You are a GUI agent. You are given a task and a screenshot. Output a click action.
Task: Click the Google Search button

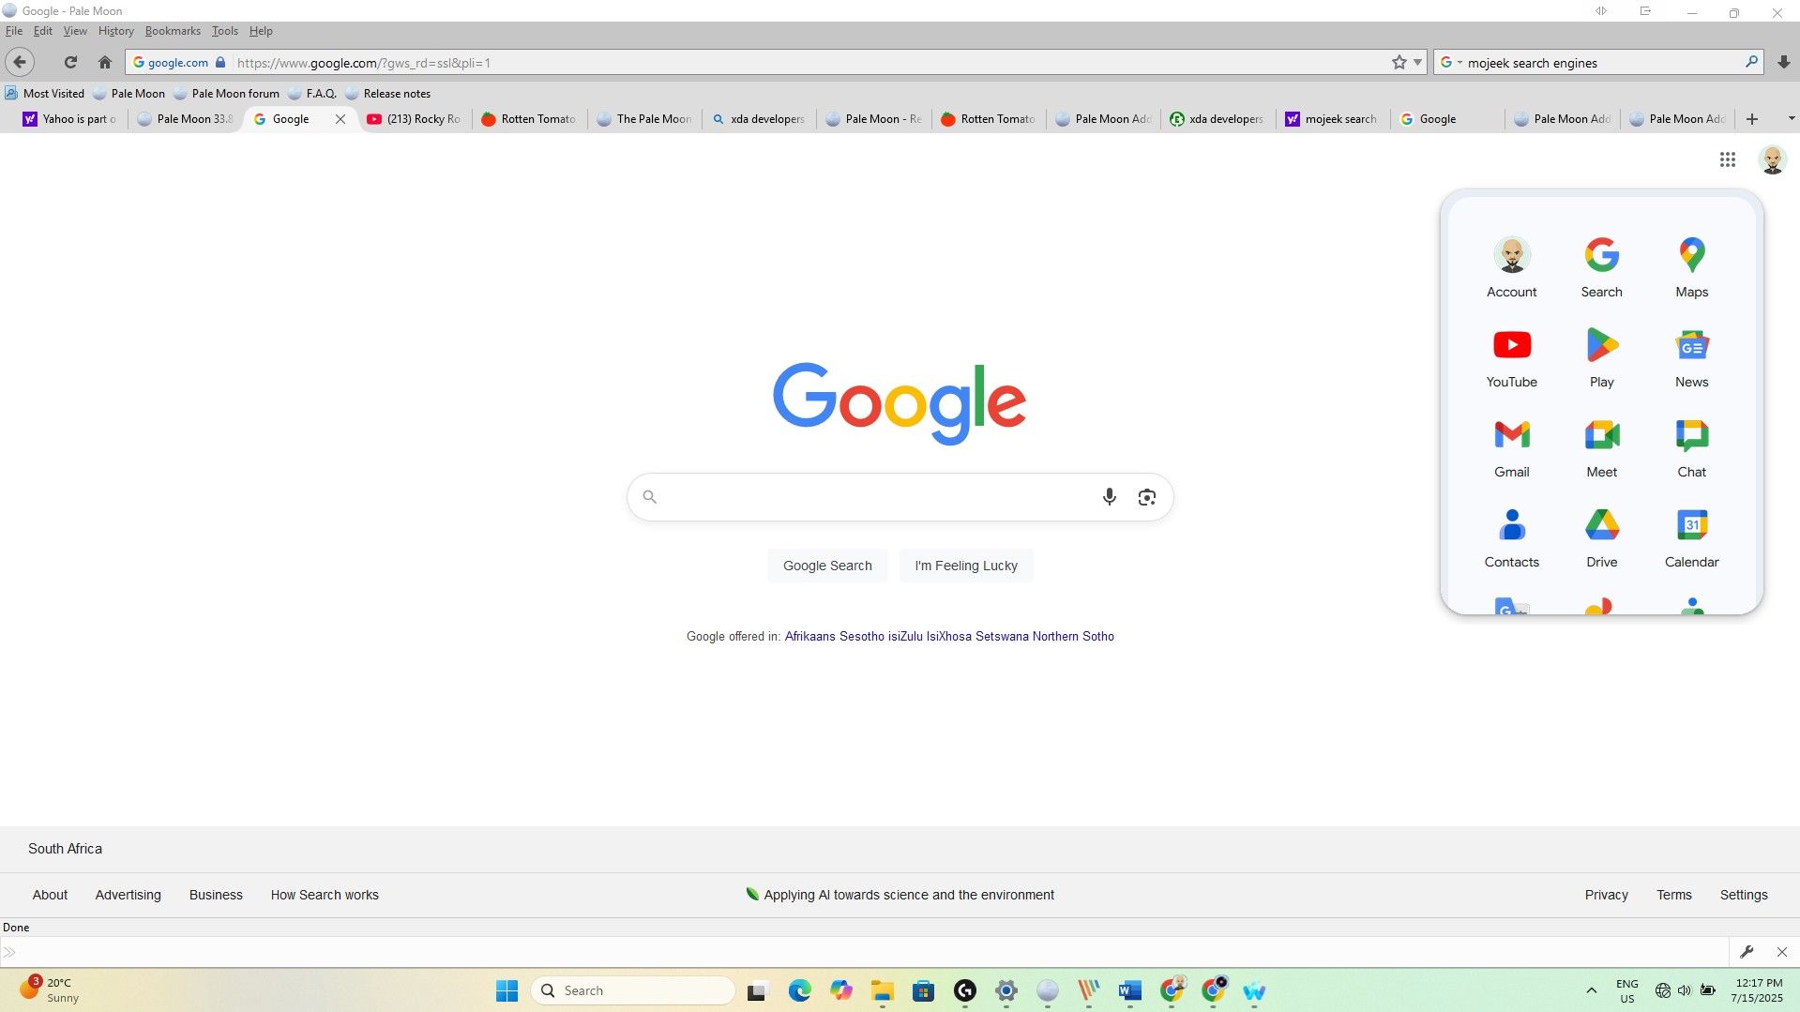(x=827, y=566)
